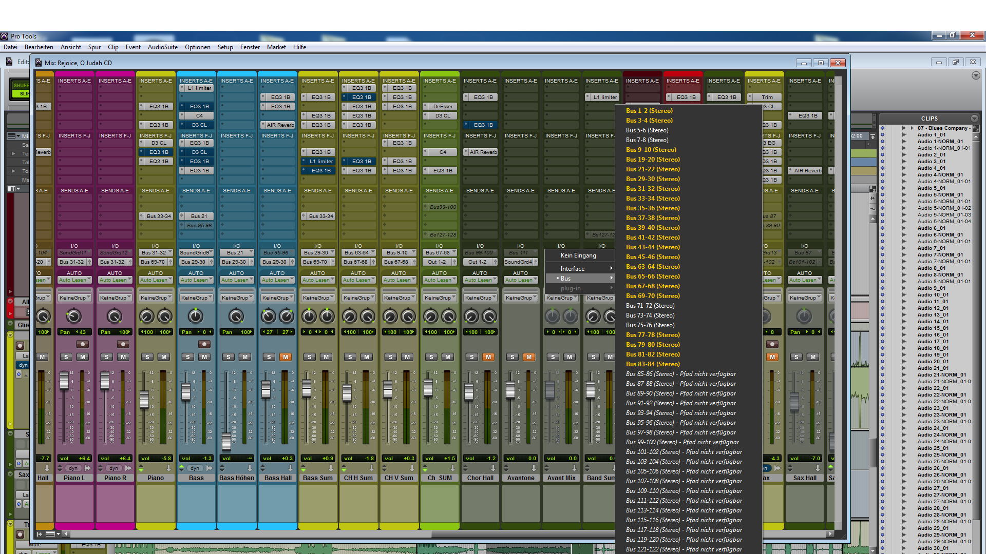Click the Pan 43 value on Piano L
Image resolution: width=986 pixels, height=554 pixels.
(74, 332)
